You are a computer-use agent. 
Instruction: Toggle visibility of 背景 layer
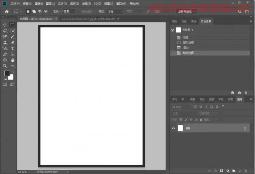(173, 128)
